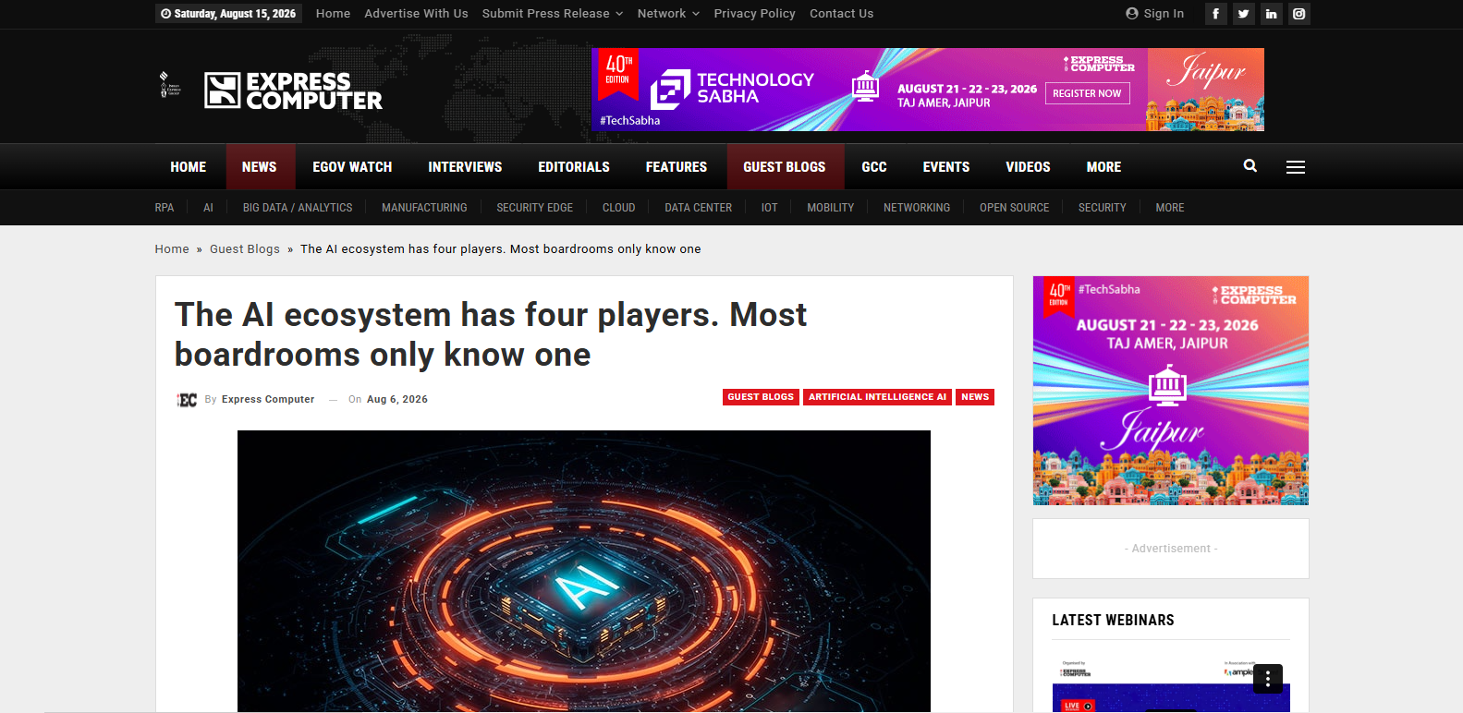
Task: Open the hamburger side menu icon
Action: click(1296, 167)
